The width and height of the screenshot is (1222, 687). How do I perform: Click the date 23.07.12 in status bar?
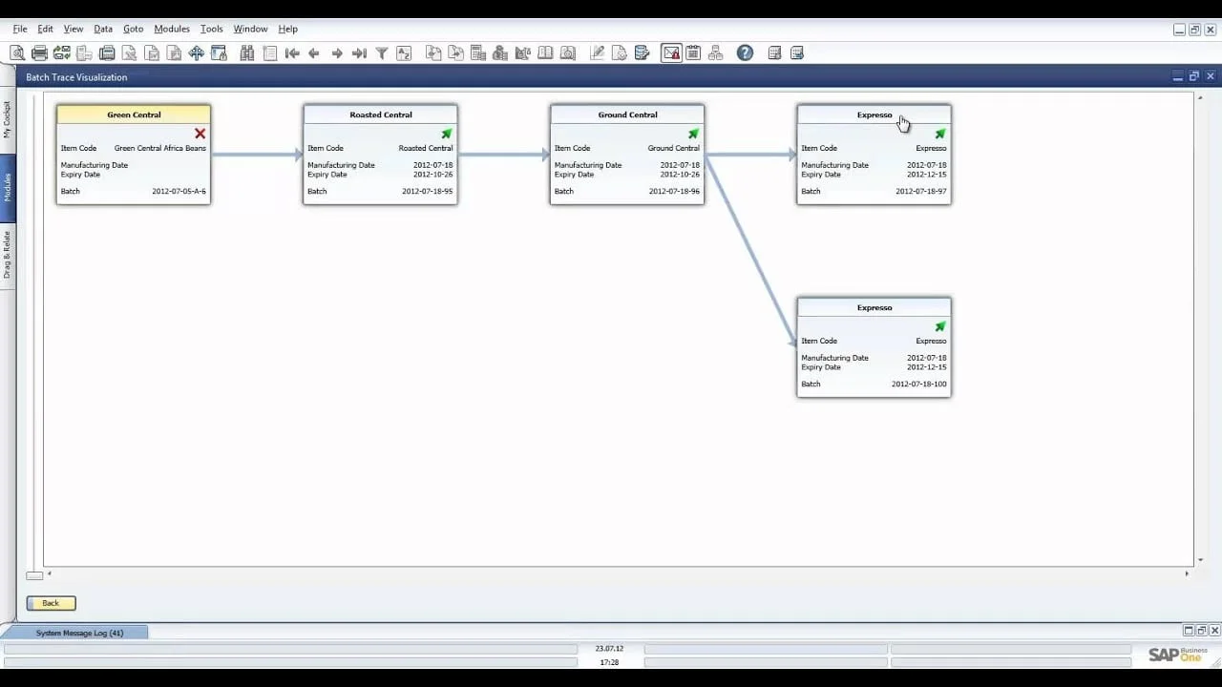[x=609, y=649]
